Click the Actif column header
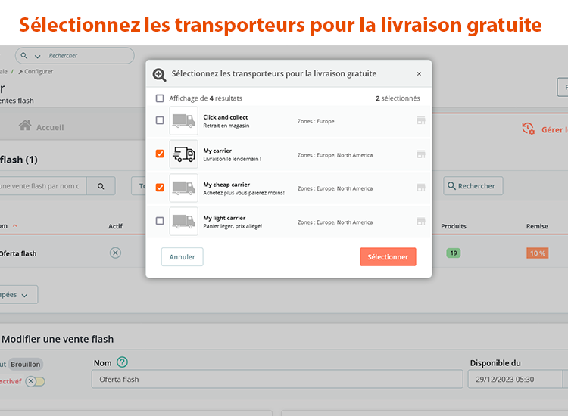568x416 pixels. click(x=116, y=226)
